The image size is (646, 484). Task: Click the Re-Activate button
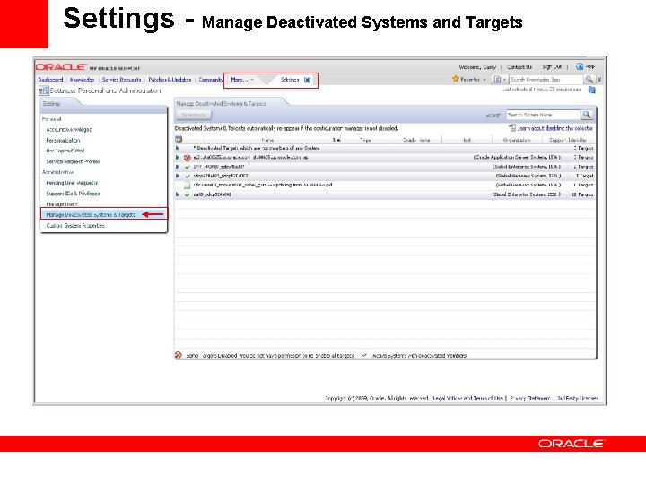(x=194, y=115)
